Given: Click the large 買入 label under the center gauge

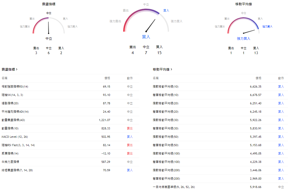Looking at the screenshot, I should (146, 37).
